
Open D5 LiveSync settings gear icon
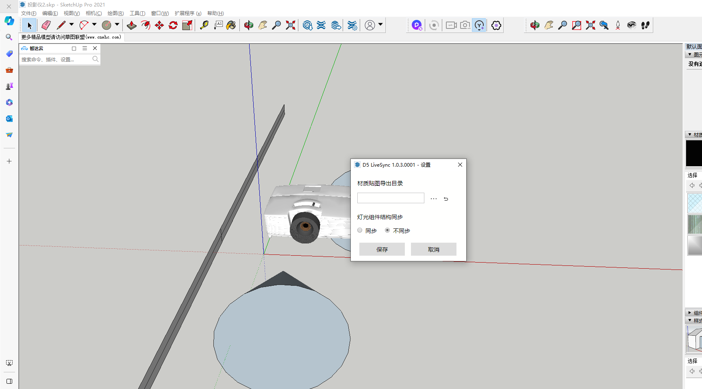click(x=496, y=25)
